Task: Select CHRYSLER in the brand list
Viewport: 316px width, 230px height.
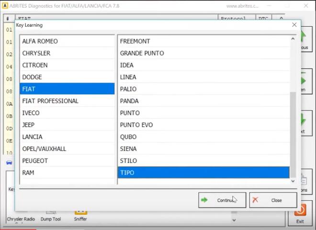Action: (67, 53)
